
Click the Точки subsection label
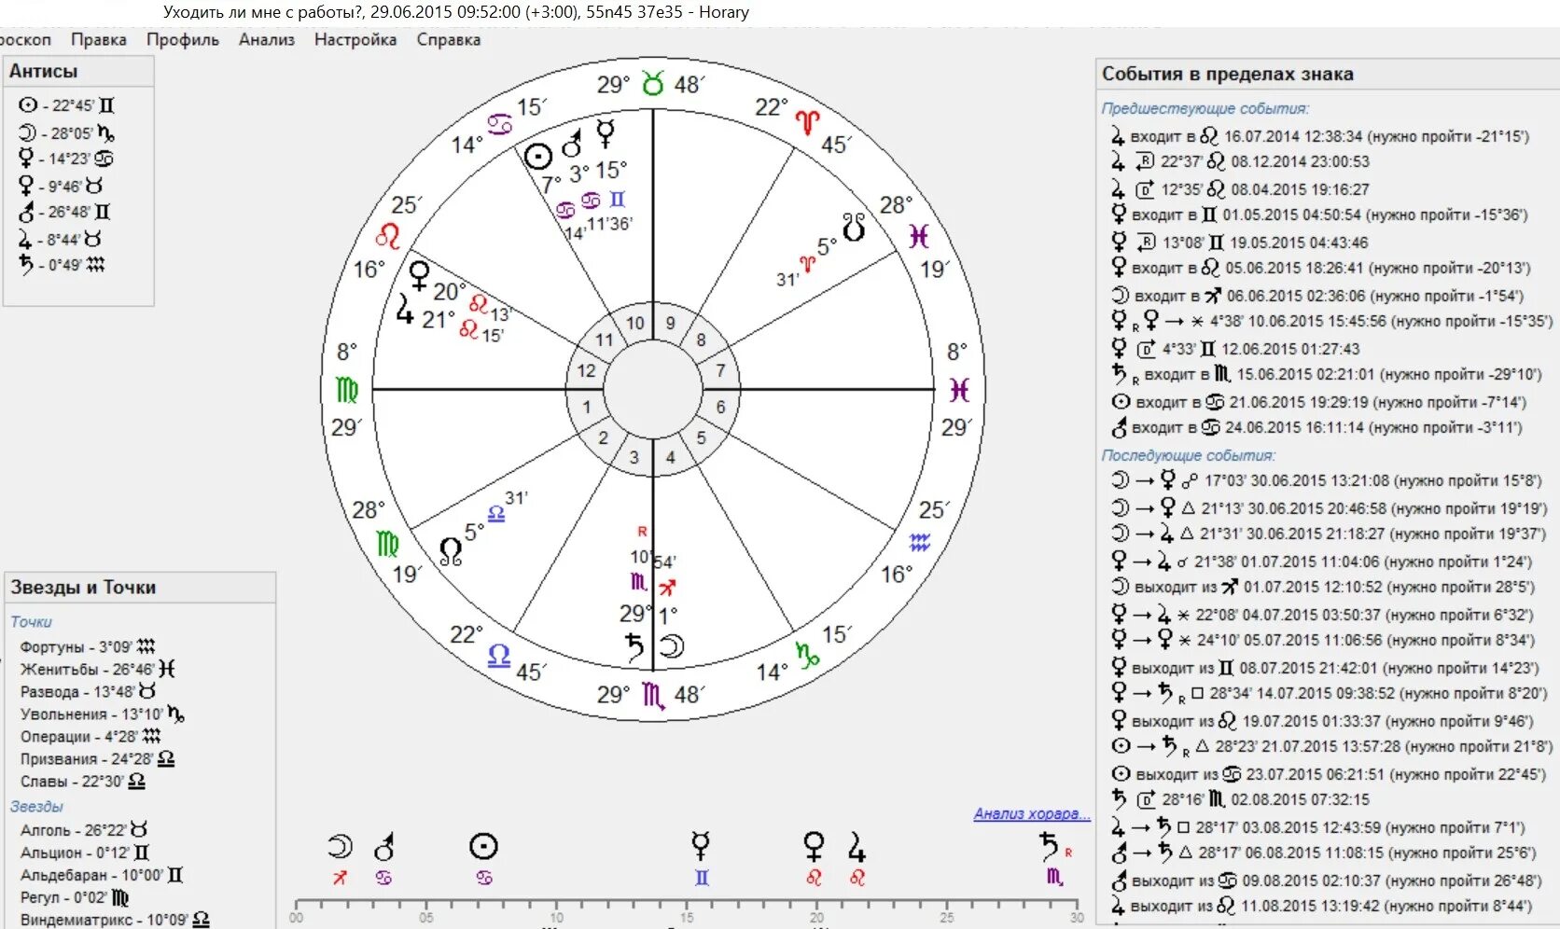tap(31, 621)
